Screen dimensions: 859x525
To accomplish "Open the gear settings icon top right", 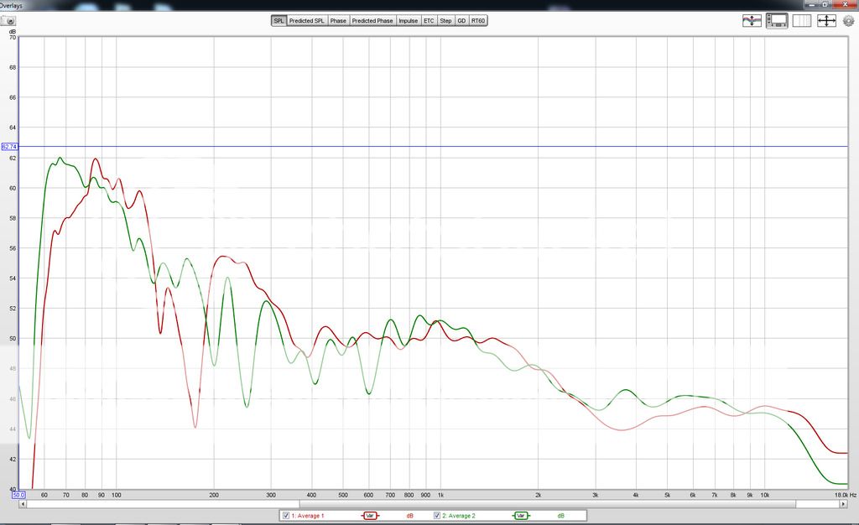I will point(849,20).
